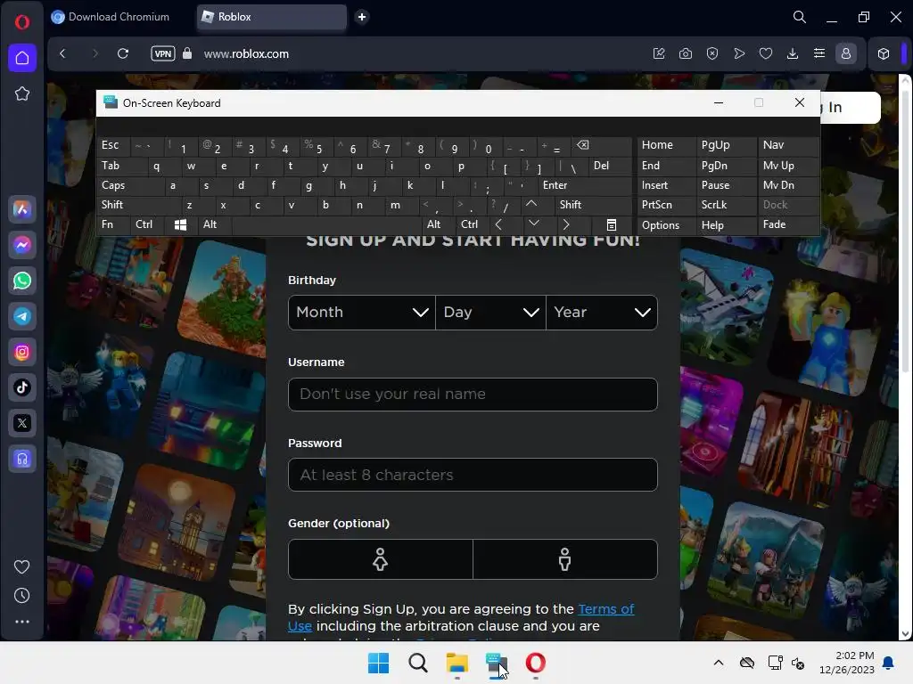Screen dimensions: 913x684
Task: Open a new tab with plus button
Action: click(362, 17)
